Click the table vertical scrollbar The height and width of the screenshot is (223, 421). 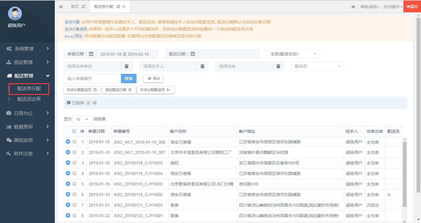coord(405,174)
